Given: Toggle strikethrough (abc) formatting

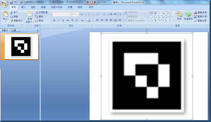Looking at the screenshot, I should (68, 20).
